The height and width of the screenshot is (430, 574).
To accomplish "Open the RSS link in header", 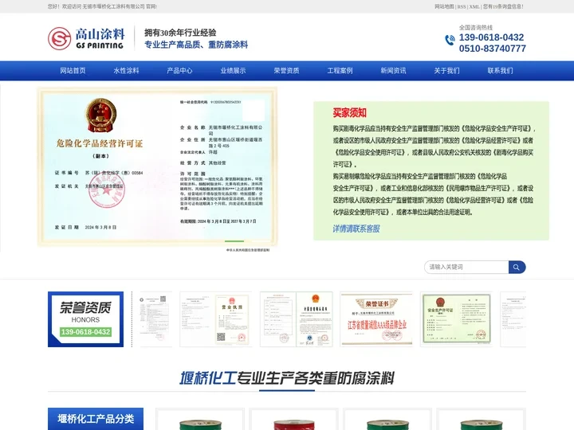I will tap(462, 6).
